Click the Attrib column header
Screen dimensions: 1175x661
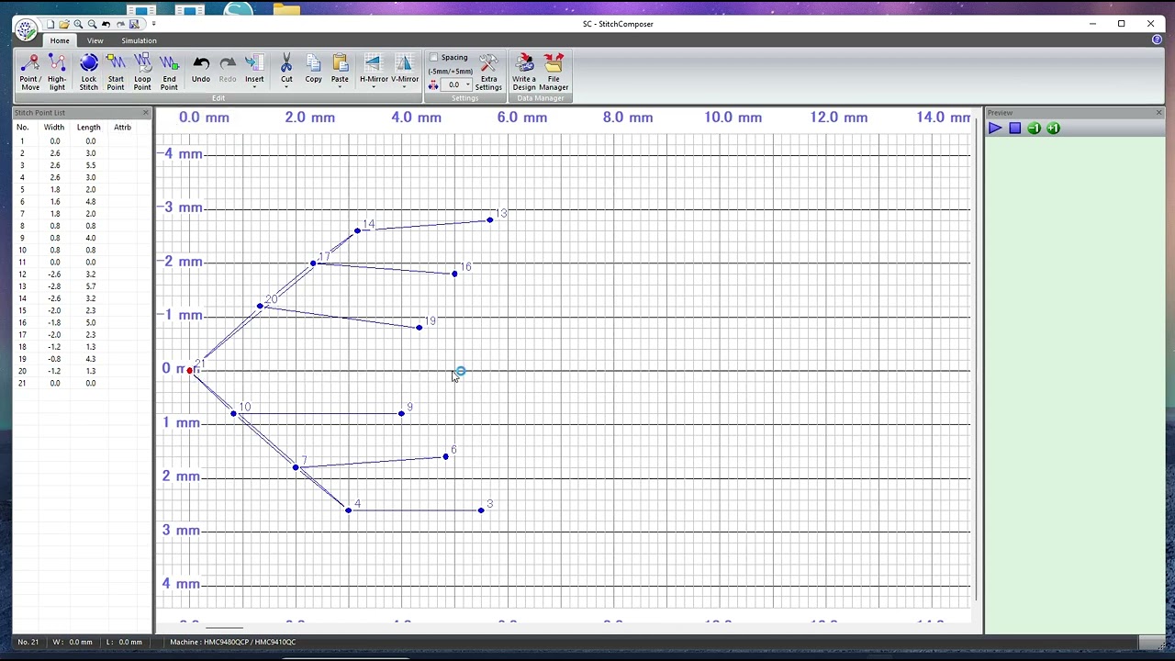(122, 128)
